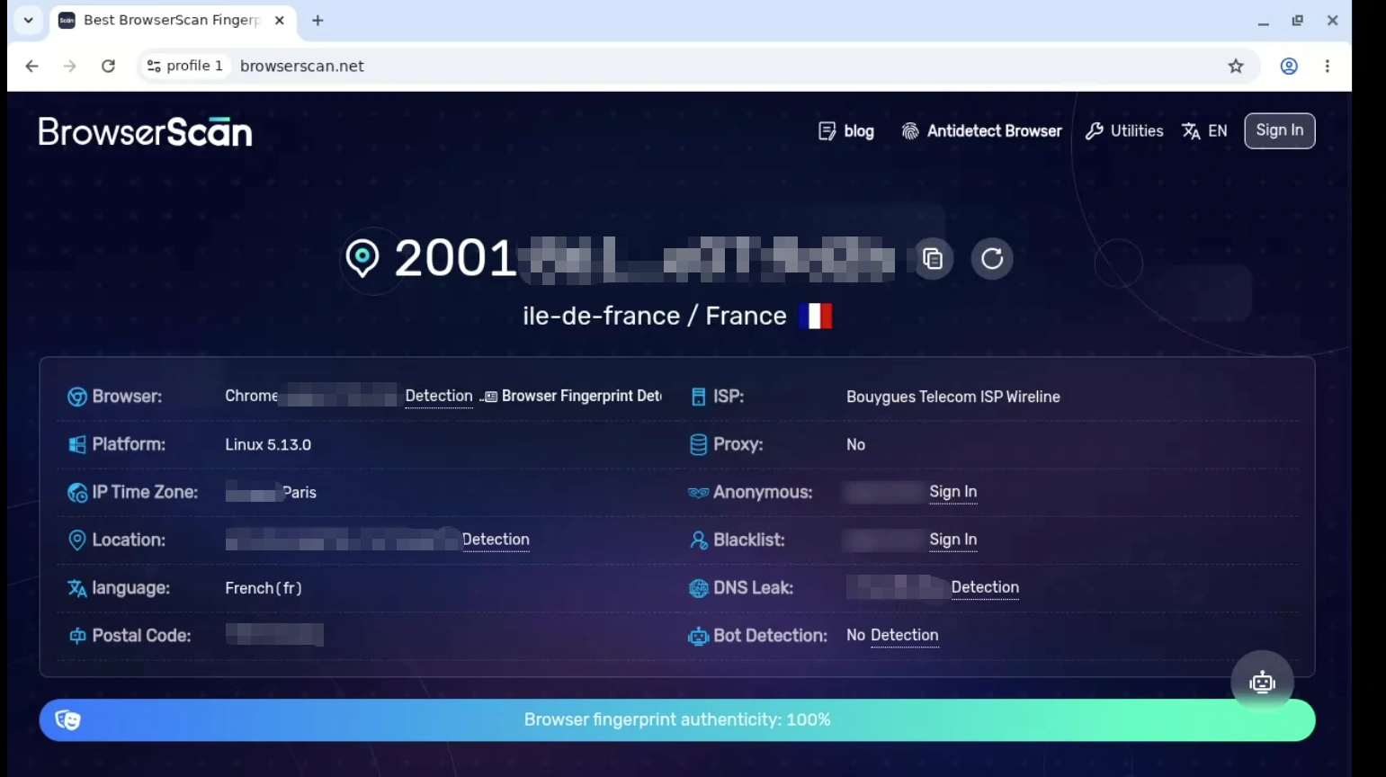The width and height of the screenshot is (1386, 777).
Task: Select the Chrome browser value
Action: pos(251,396)
